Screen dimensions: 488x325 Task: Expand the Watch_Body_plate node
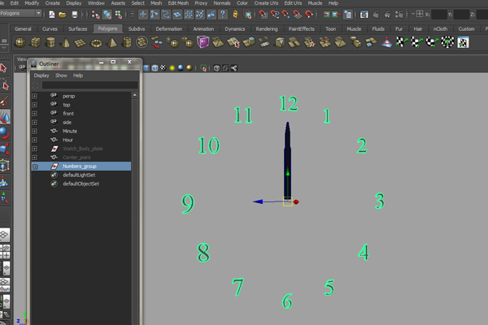pyautogui.click(x=34, y=149)
